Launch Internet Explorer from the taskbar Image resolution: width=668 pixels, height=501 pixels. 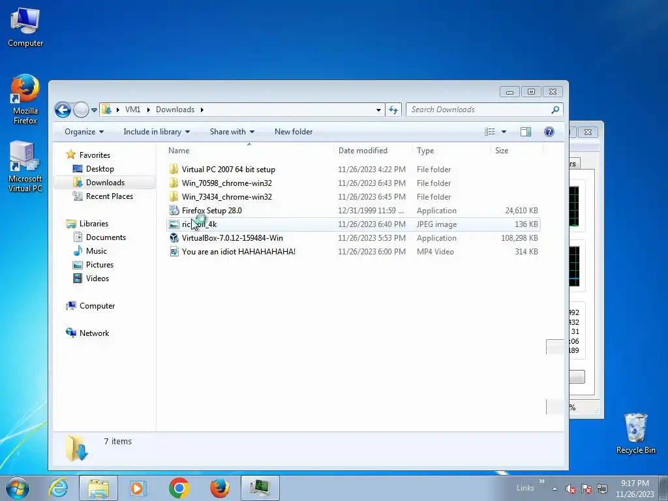coord(58,488)
